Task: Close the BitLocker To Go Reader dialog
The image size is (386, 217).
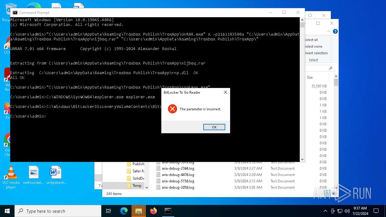Action: 225,92
